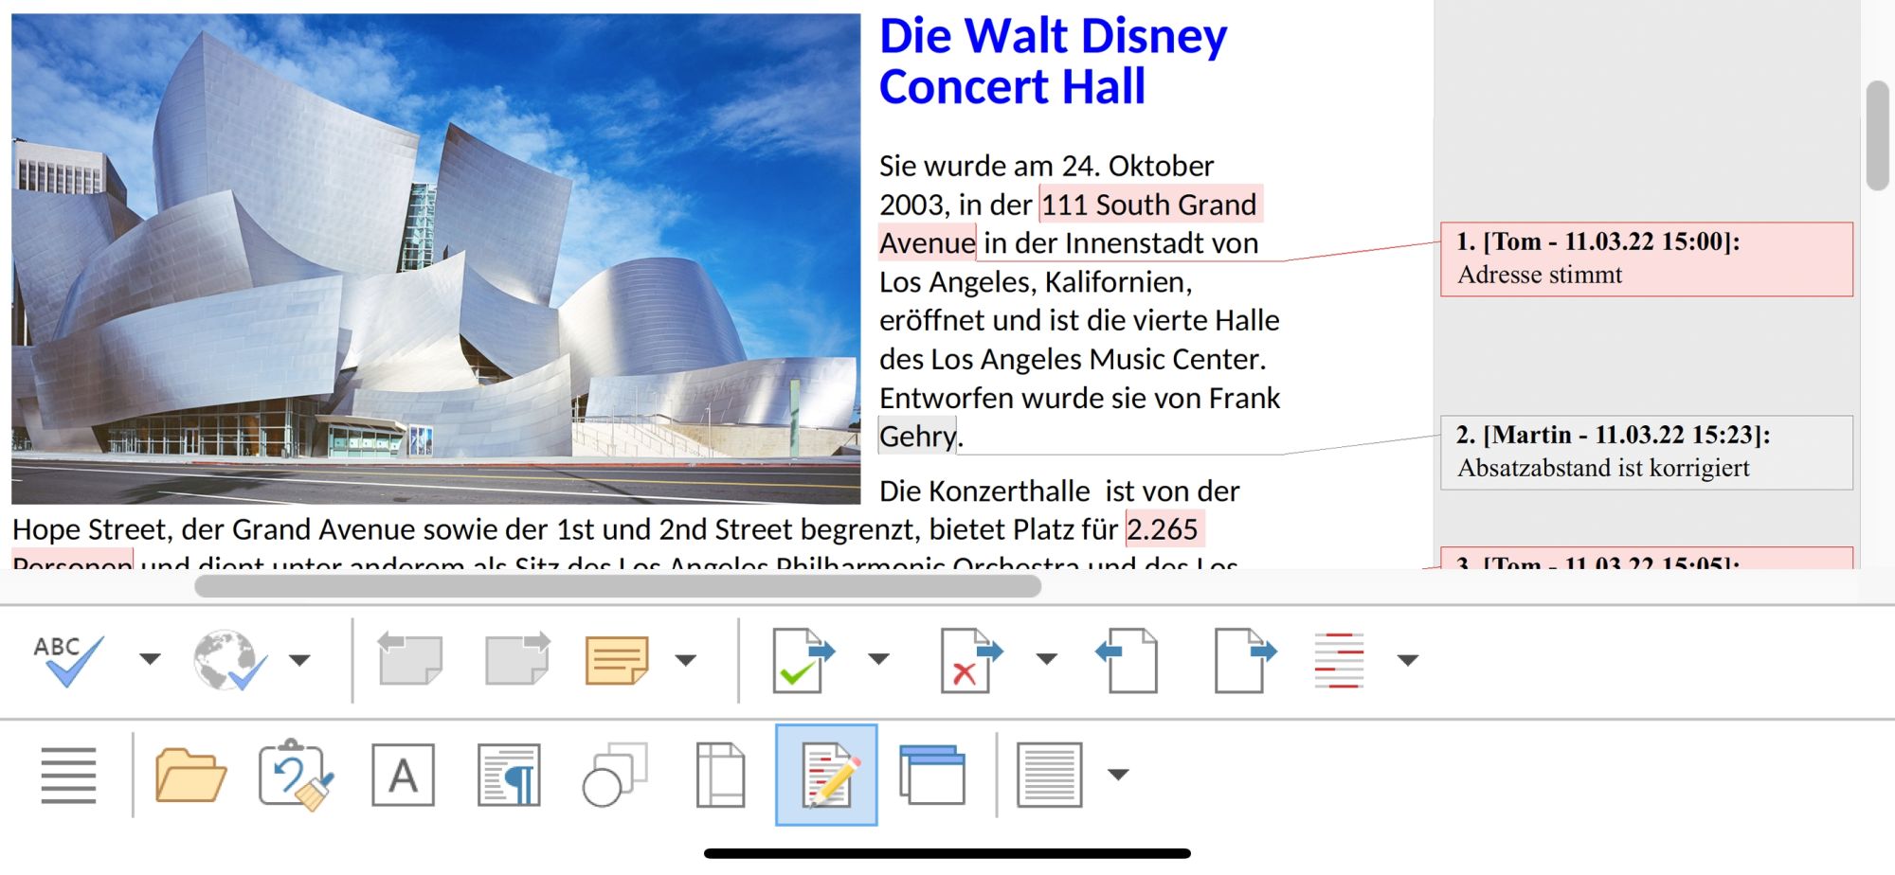Run the ABC spell check tool
The height and width of the screenshot is (875, 1895).
pyautogui.click(x=68, y=660)
